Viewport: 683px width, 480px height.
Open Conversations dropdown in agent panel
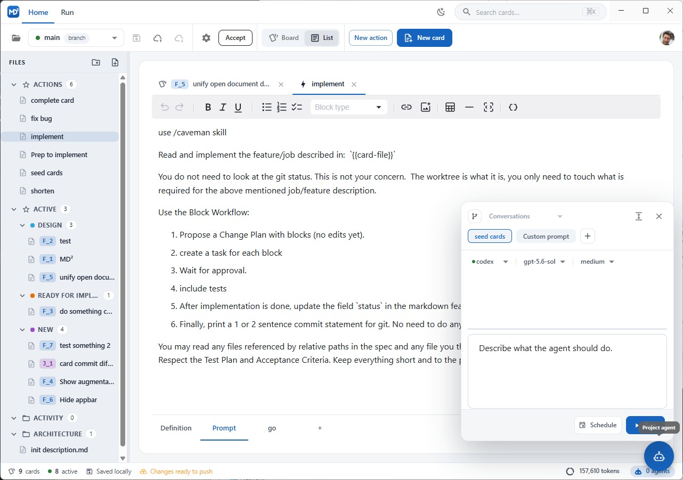pos(525,216)
